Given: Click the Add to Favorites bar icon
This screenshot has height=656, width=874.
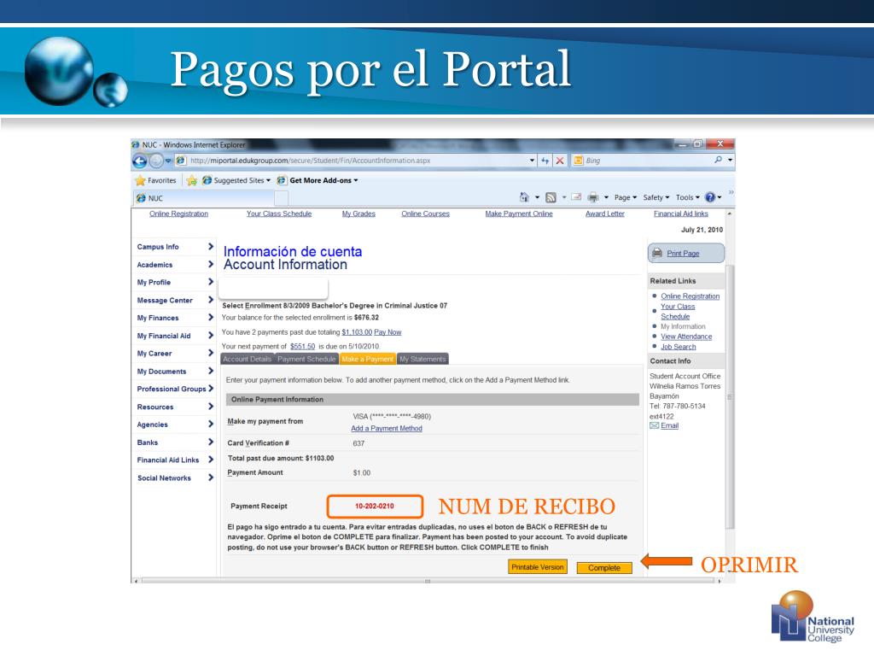Looking at the screenshot, I should [x=192, y=181].
